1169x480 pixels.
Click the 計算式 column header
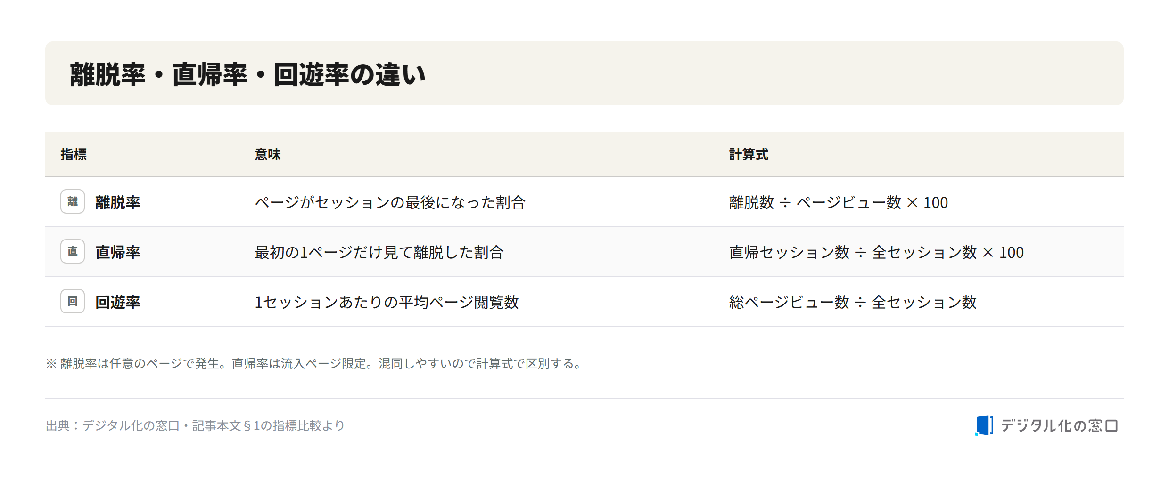point(749,154)
